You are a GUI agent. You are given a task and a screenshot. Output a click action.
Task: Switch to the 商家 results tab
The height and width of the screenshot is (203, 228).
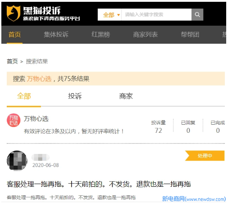tap(126, 96)
